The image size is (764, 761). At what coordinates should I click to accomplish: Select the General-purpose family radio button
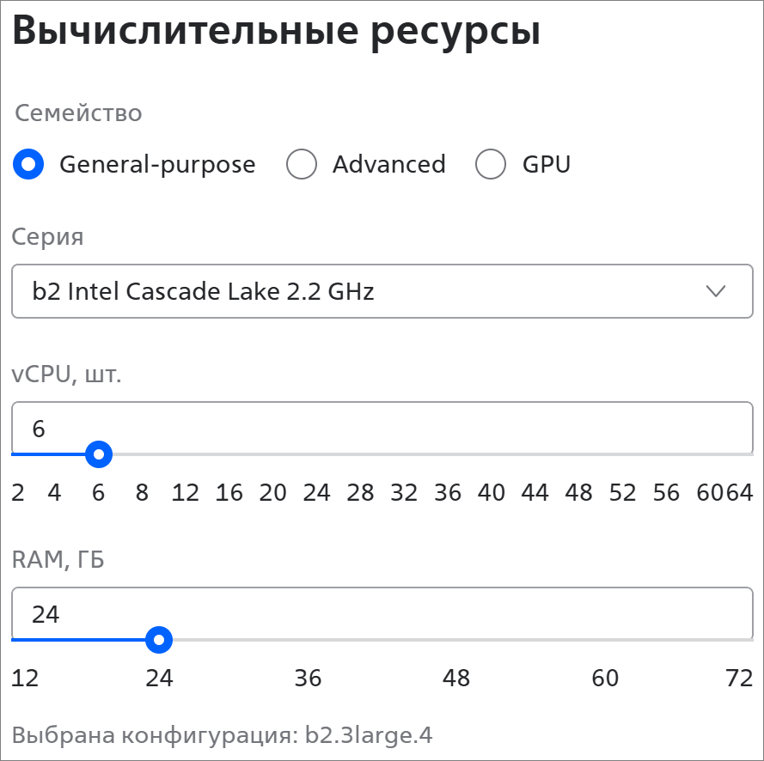(29, 164)
